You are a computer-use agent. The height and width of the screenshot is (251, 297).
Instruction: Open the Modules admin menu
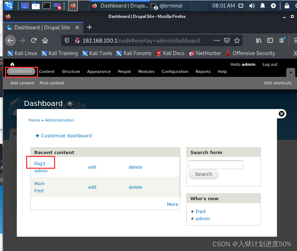coord(146,72)
